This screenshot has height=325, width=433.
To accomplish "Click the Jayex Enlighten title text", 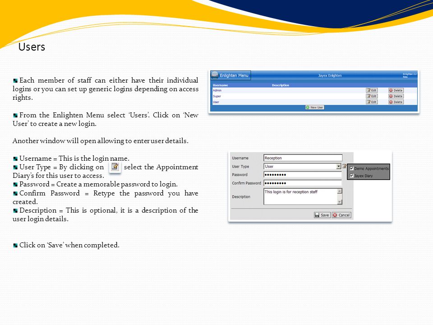I will click(330, 75).
